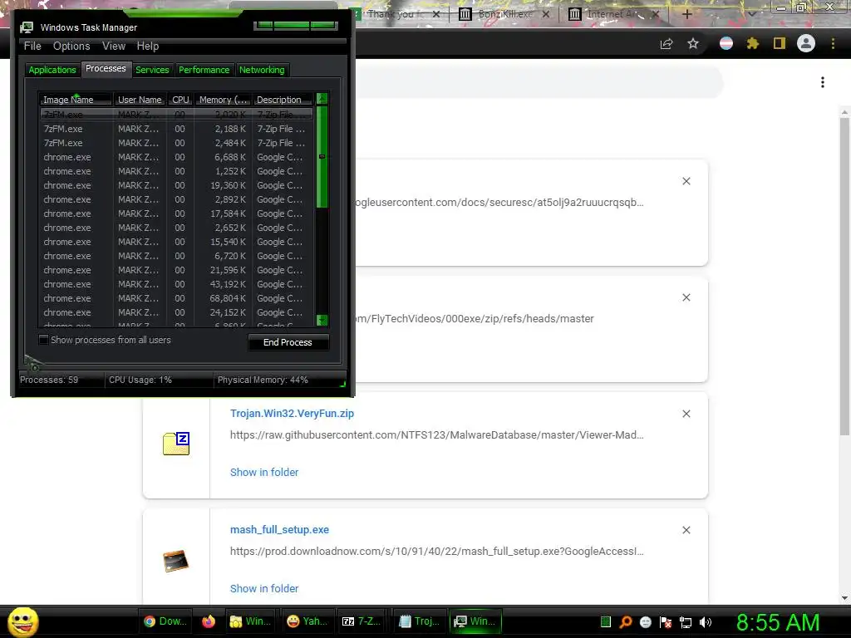Remove Trojan.Win32.VeryFun.zip from the list

pyautogui.click(x=686, y=414)
